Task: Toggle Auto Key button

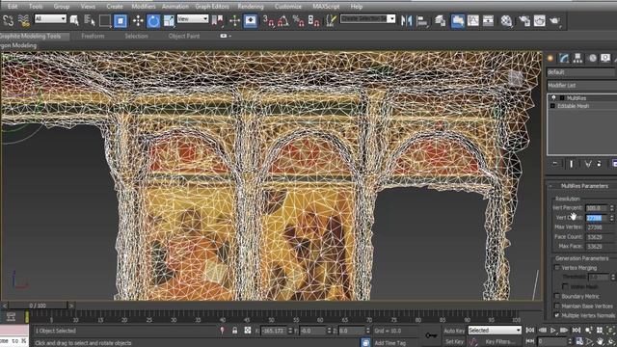Action: tap(454, 331)
